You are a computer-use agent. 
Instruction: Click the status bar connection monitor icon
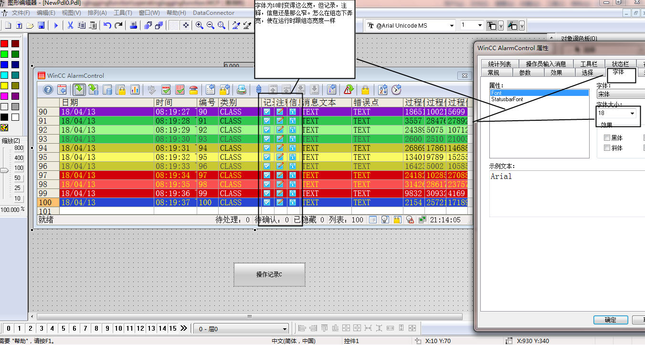(x=422, y=220)
